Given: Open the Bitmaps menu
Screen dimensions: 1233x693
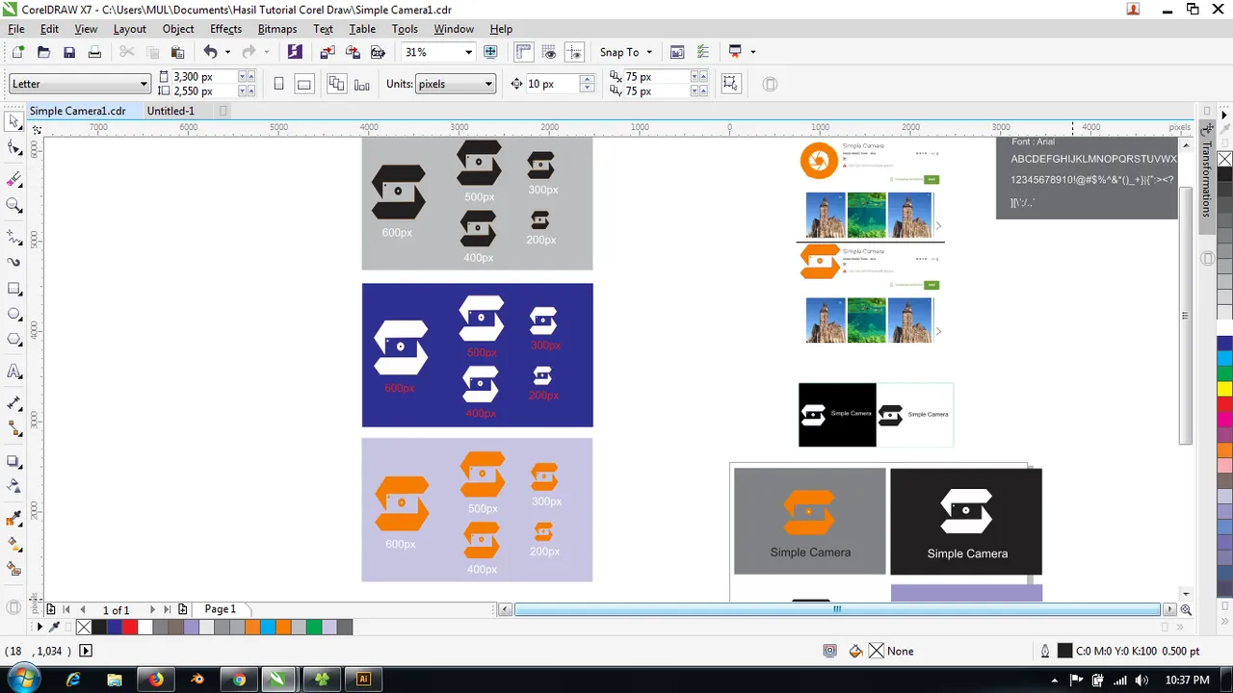Looking at the screenshot, I should (277, 29).
